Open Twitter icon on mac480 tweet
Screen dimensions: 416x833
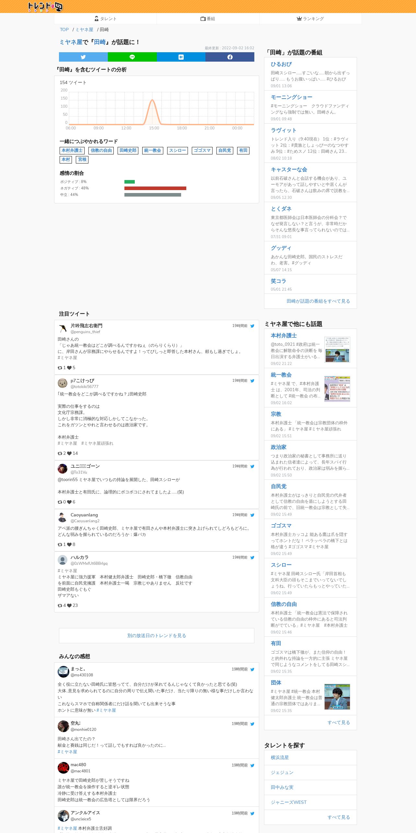[x=252, y=766]
